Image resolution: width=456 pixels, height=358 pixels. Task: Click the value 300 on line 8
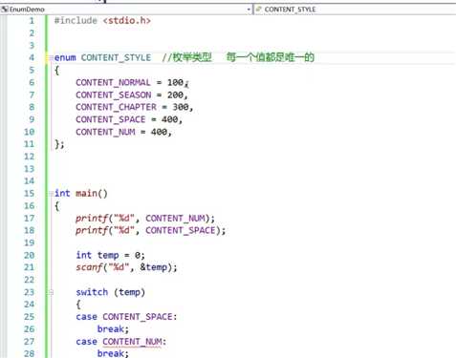coord(181,107)
